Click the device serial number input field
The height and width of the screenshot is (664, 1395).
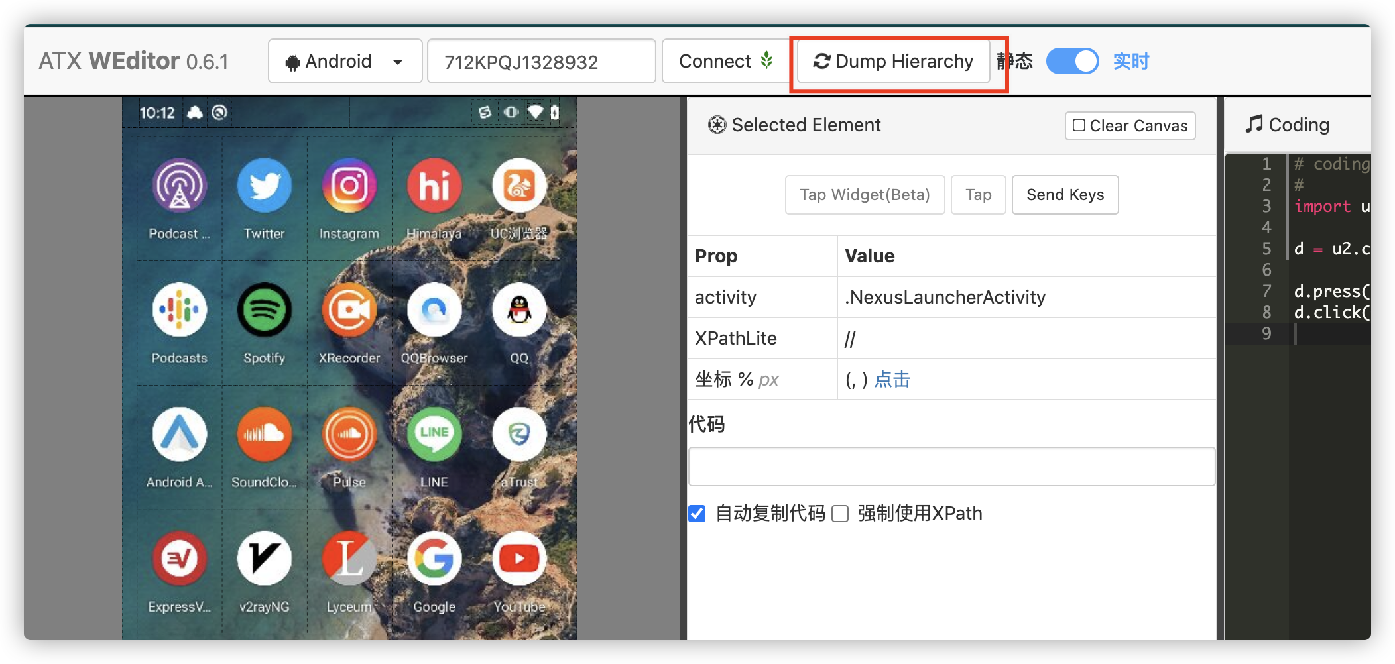point(540,61)
